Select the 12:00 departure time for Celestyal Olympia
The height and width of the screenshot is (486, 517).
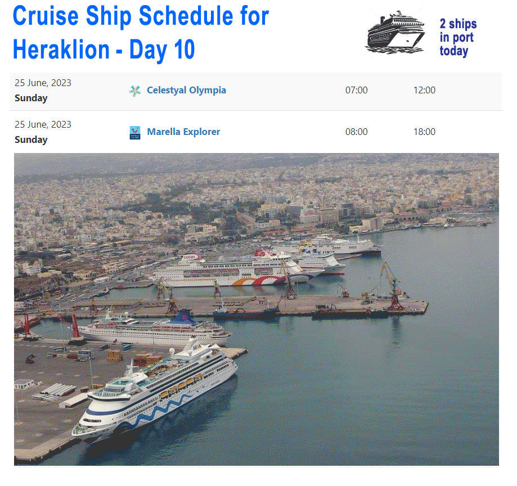[424, 90]
